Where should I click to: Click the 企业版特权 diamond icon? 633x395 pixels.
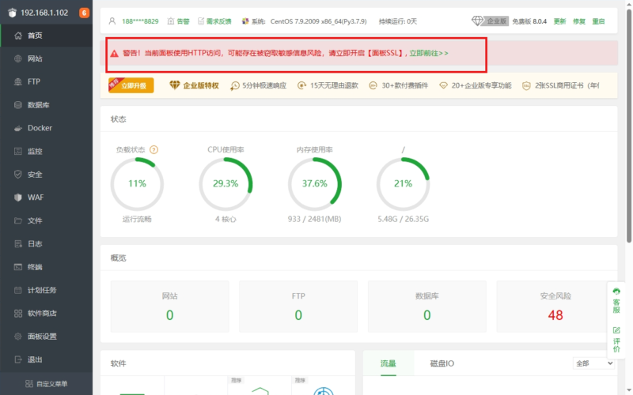click(x=174, y=85)
